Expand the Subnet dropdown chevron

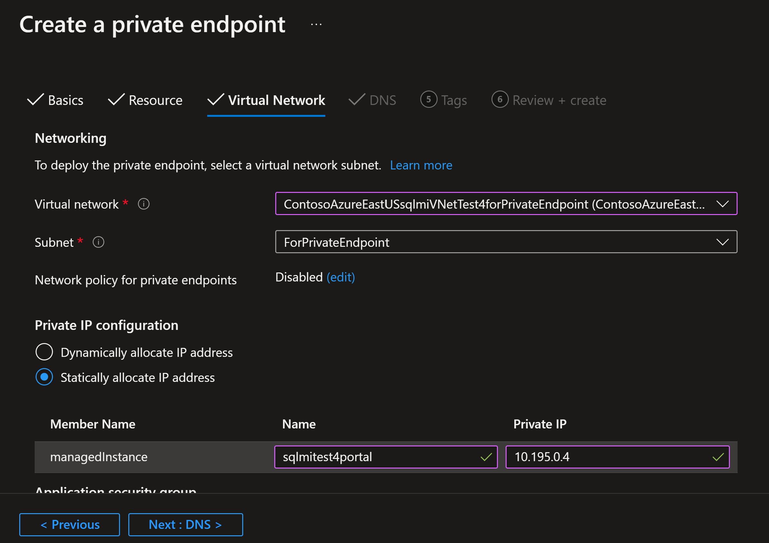(722, 242)
